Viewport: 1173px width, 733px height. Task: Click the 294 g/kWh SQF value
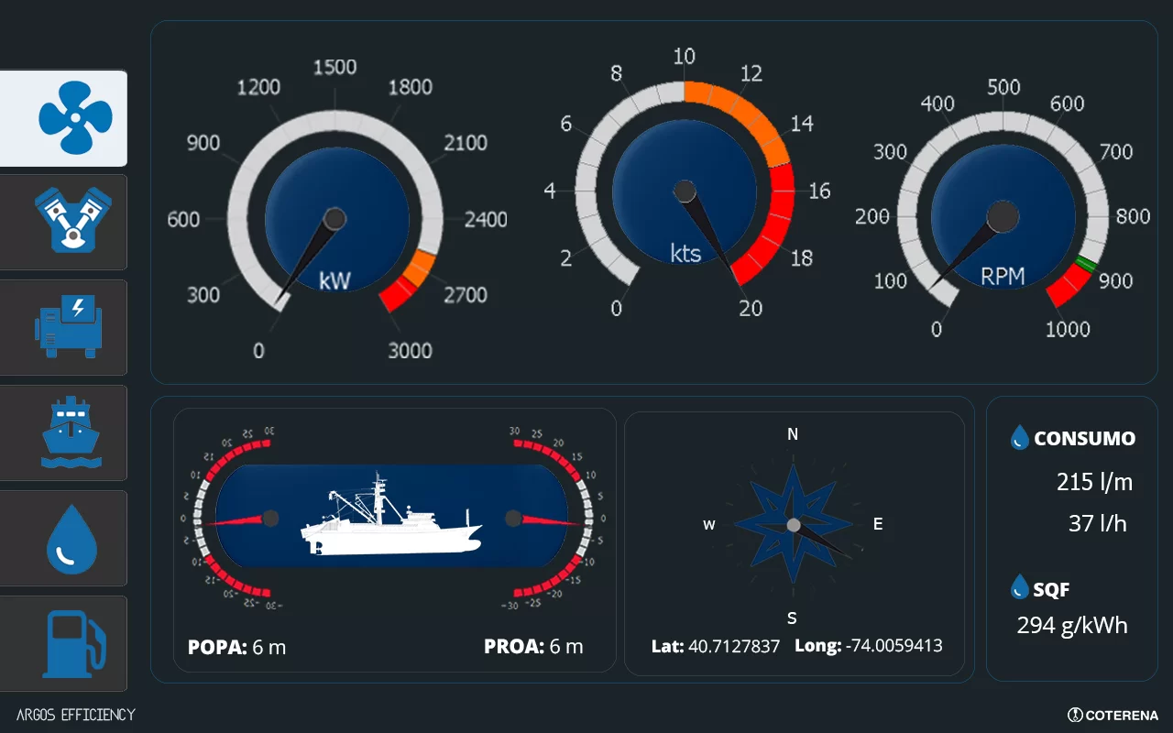coord(1071,626)
